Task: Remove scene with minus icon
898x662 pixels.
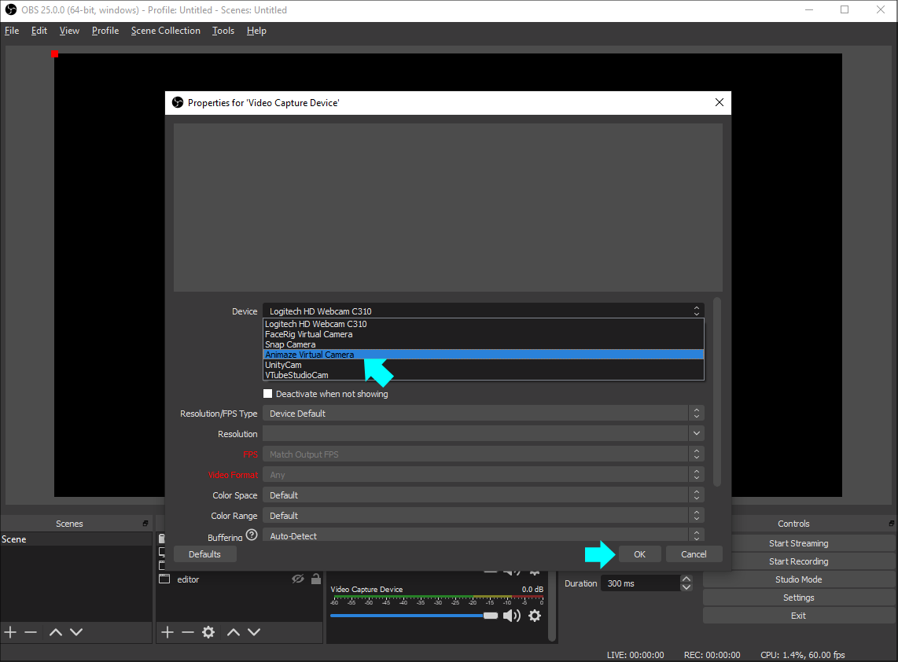Action: click(31, 631)
